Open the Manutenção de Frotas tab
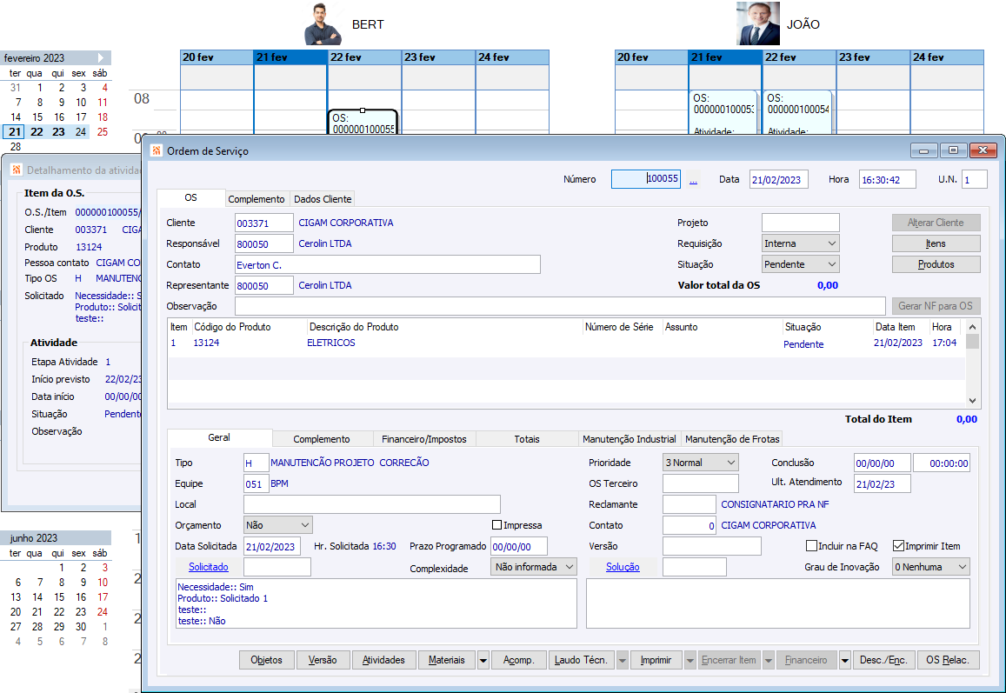This screenshot has width=1006, height=693. coord(732,439)
